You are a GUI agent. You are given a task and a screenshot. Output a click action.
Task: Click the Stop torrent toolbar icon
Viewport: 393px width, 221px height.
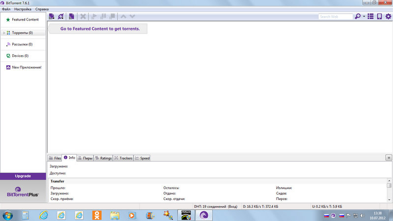tap(112, 17)
